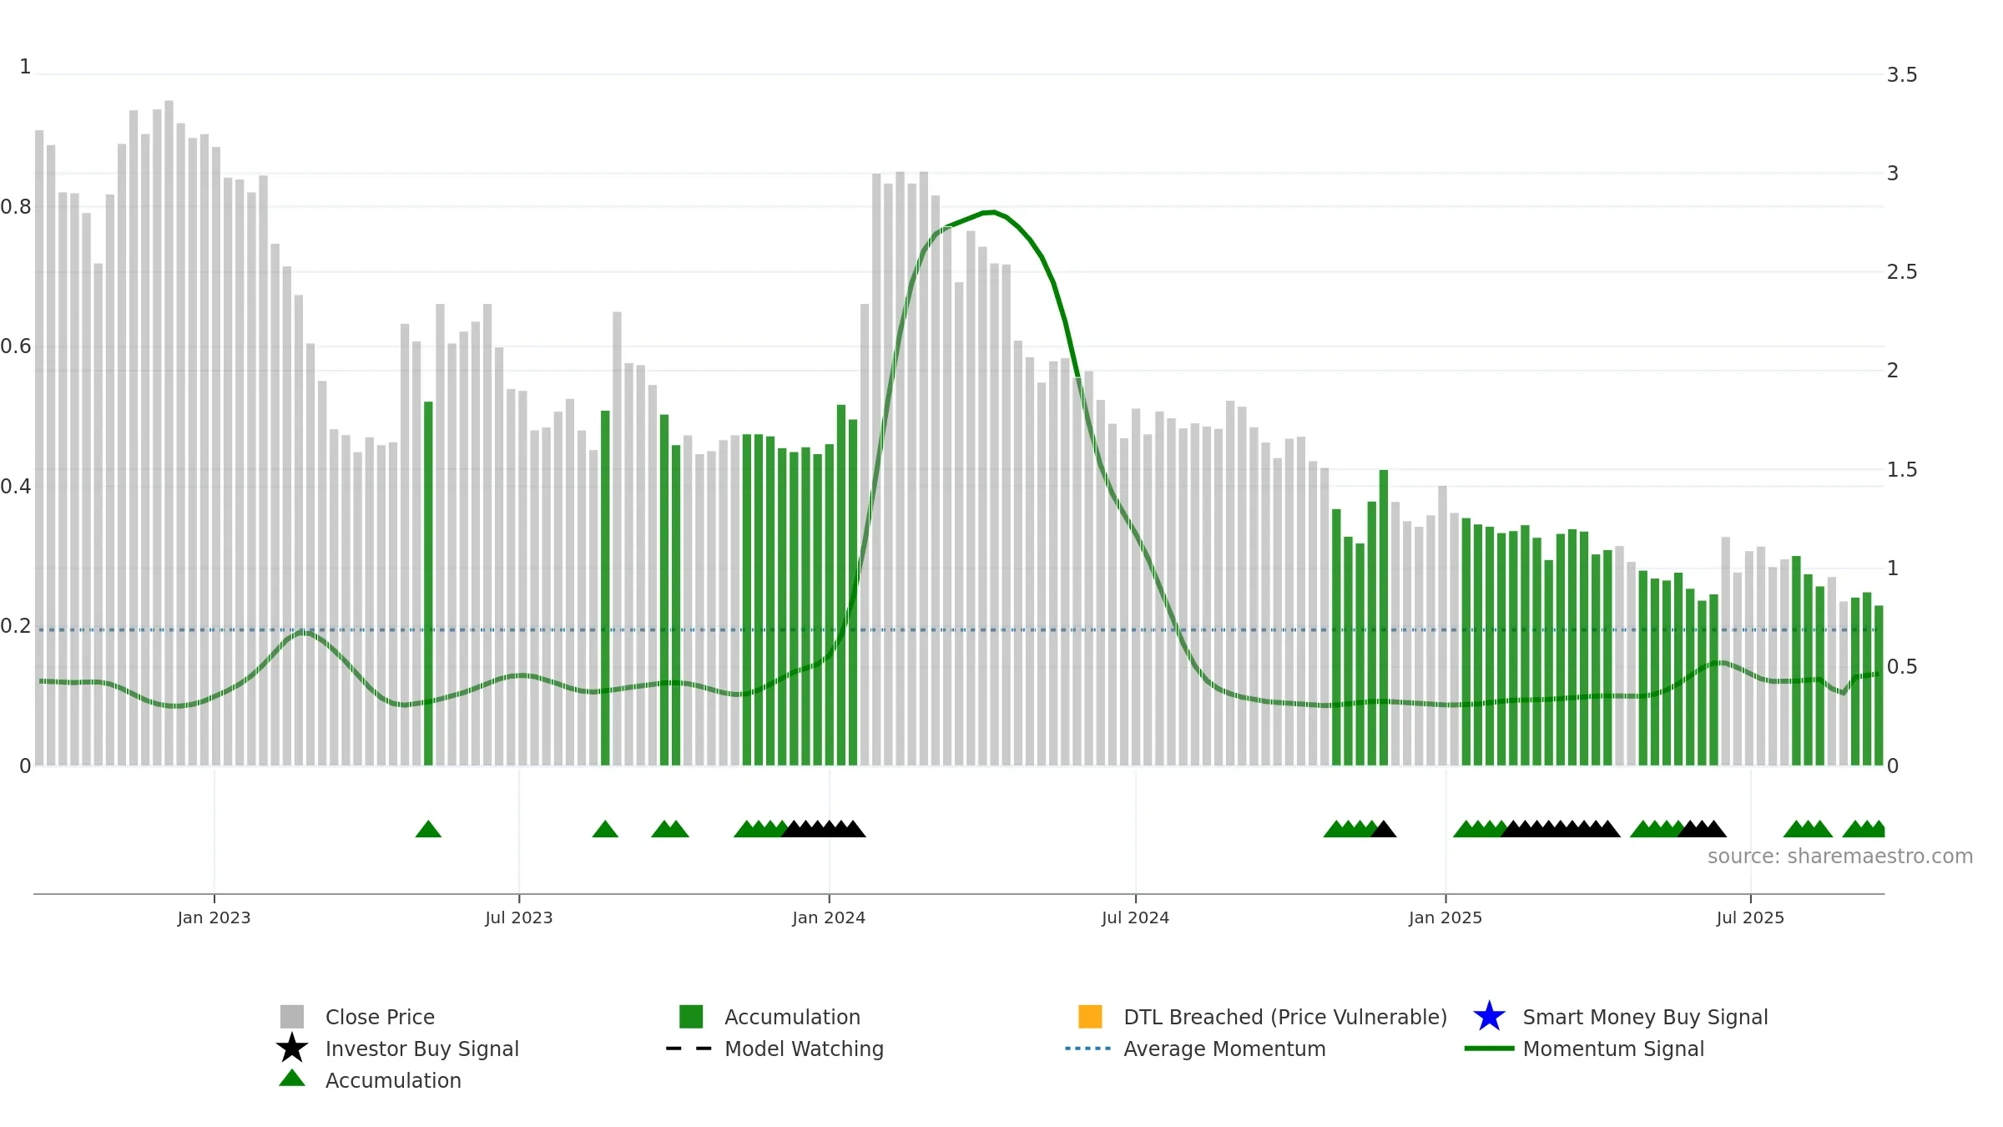
Task: Click the Model Watching legend text
Action: pyautogui.click(x=804, y=1049)
